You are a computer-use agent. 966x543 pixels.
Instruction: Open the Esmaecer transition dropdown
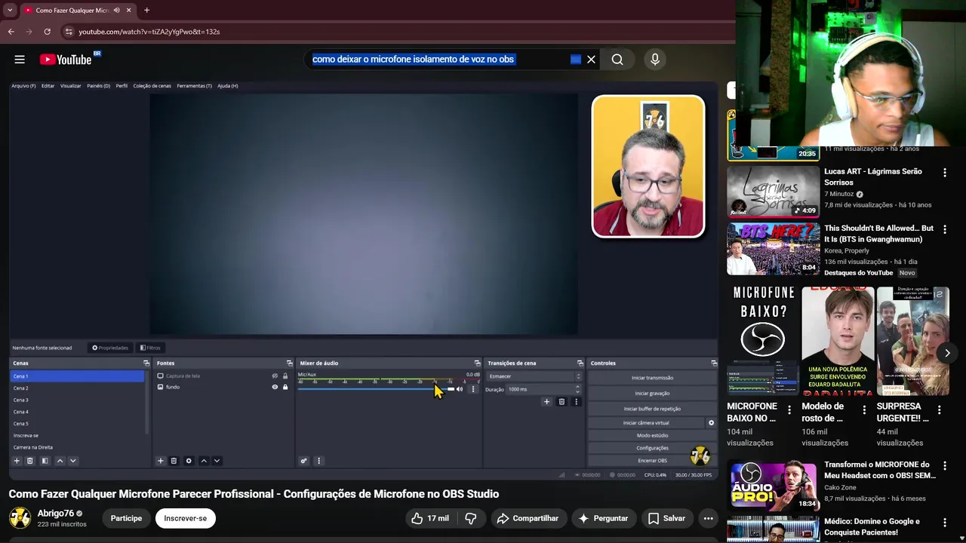click(534, 376)
